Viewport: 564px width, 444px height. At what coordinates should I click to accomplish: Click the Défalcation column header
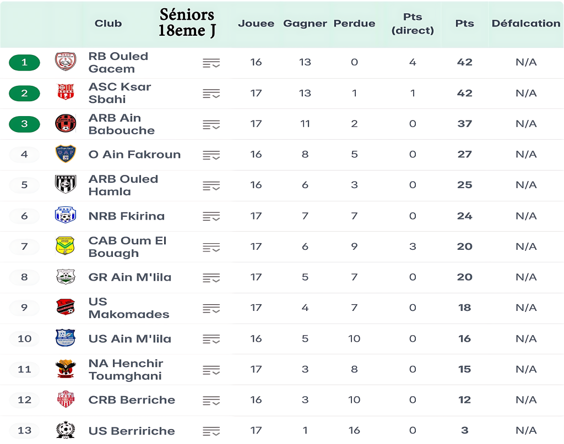(x=525, y=24)
